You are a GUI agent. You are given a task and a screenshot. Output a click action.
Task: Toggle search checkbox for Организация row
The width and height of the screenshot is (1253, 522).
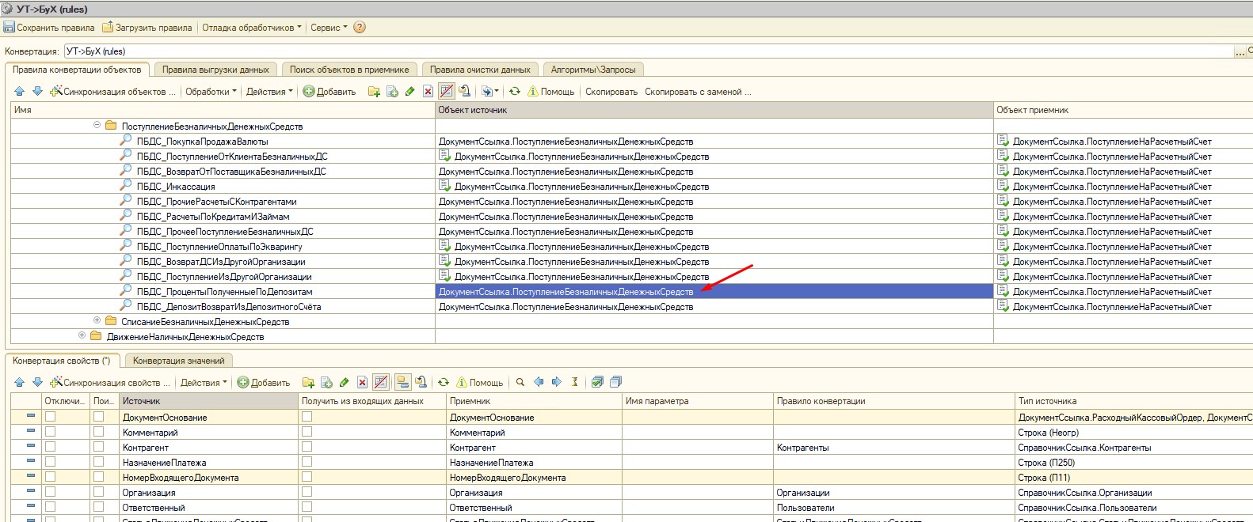point(98,492)
